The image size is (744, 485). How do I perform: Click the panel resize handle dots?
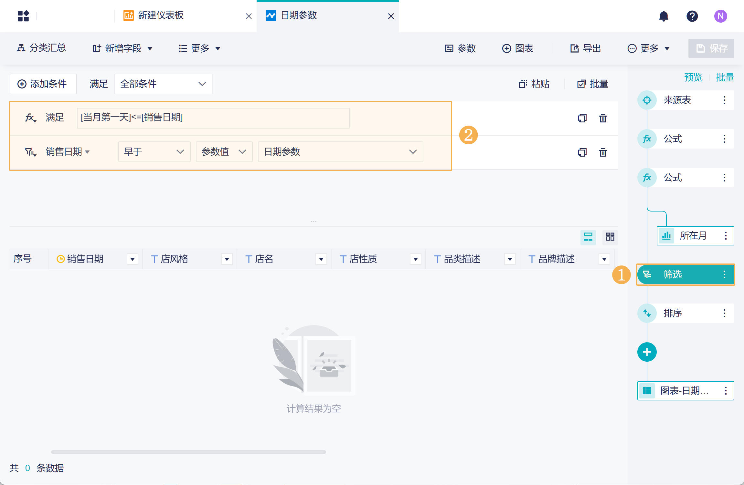314,222
